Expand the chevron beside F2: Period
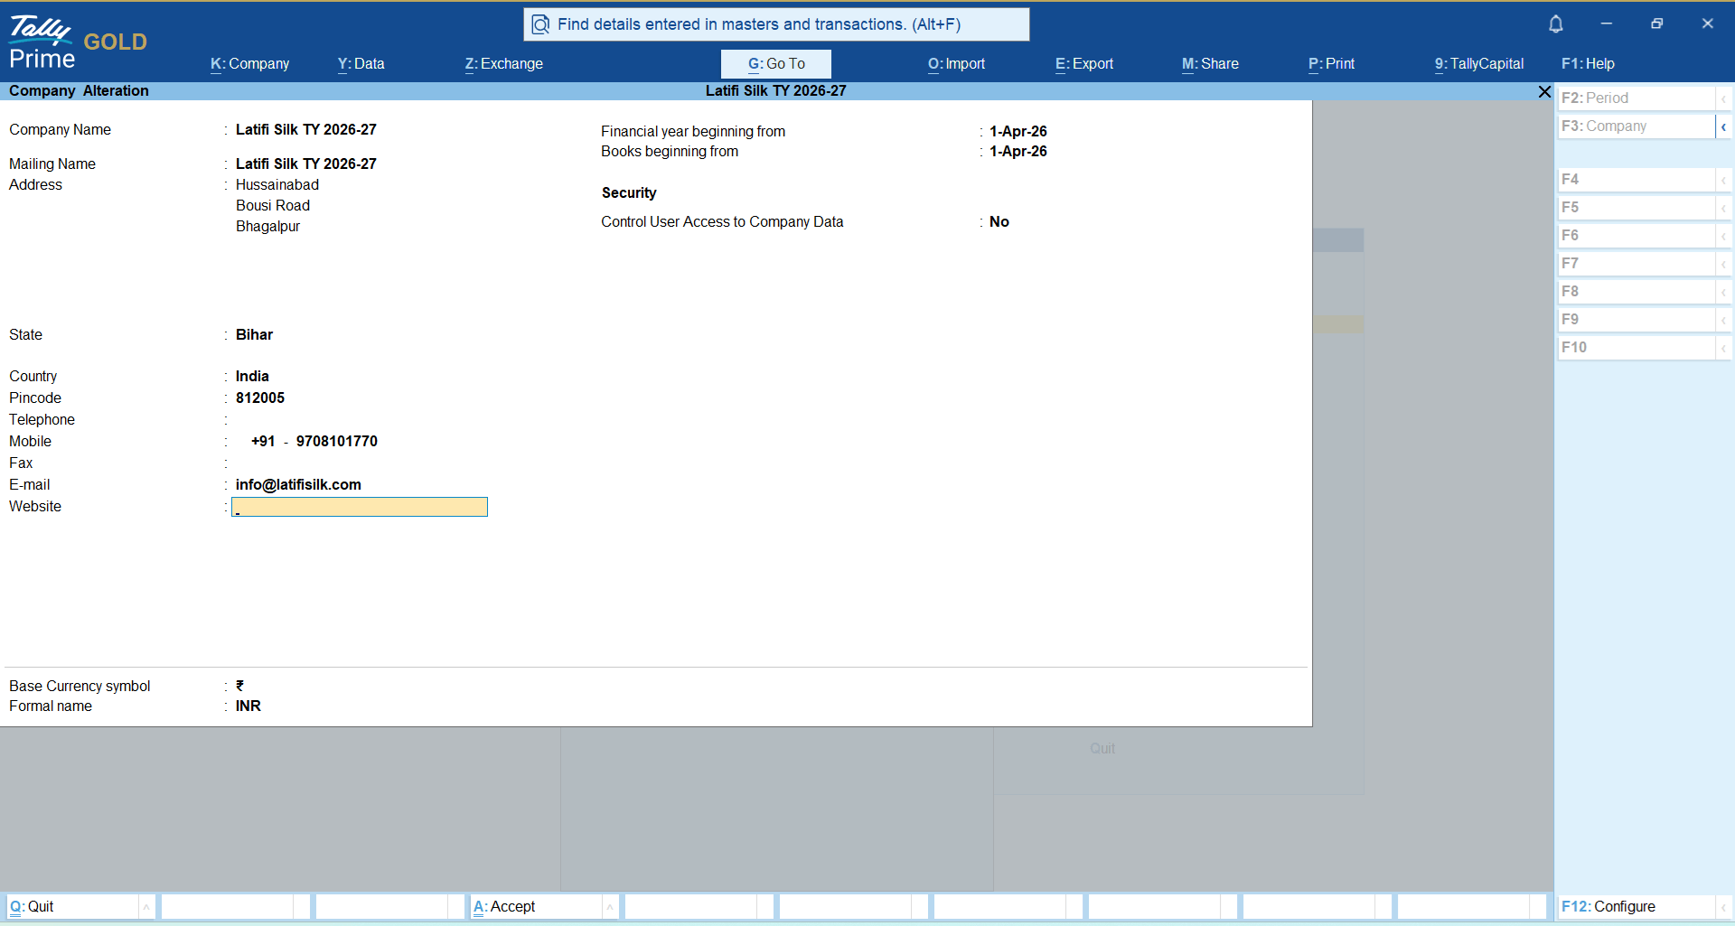 coord(1723,98)
